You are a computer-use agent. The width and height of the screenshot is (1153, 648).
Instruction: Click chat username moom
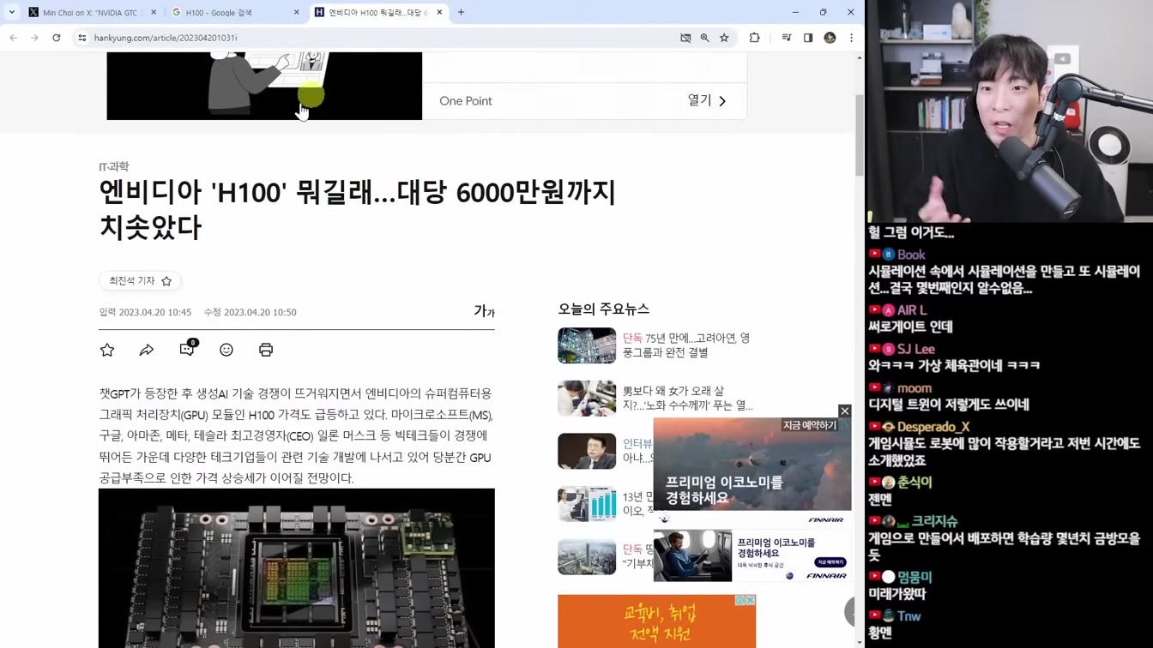(x=915, y=388)
